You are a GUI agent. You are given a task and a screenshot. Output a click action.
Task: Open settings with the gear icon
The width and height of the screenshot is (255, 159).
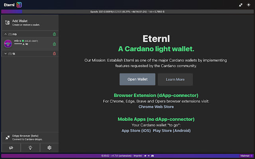(49, 147)
